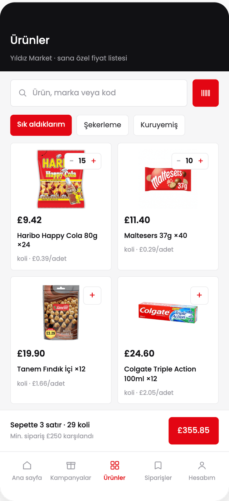Increase Haribo Happy Cola quantity with plus
The width and height of the screenshot is (229, 501).
tap(94, 161)
